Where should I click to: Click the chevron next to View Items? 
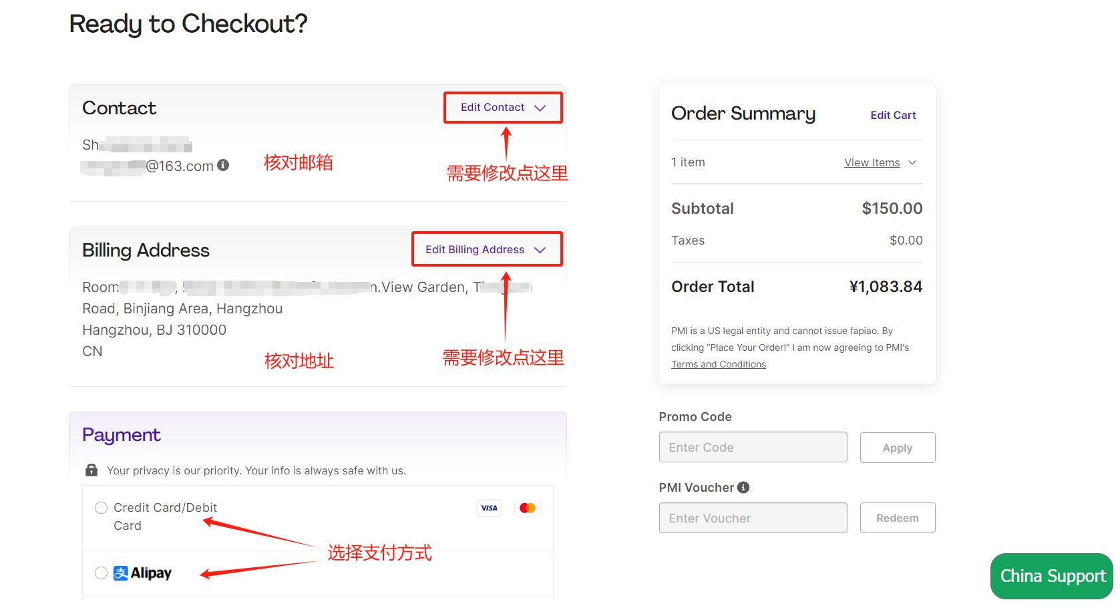click(x=913, y=163)
